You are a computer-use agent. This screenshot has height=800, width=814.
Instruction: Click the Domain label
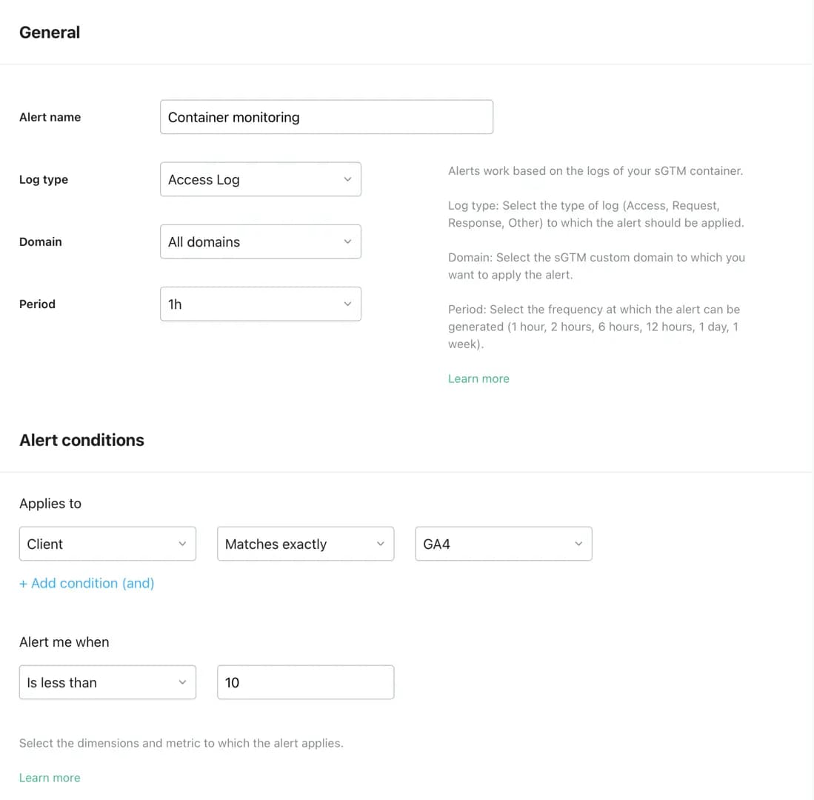pyautogui.click(x=41, y=241)
